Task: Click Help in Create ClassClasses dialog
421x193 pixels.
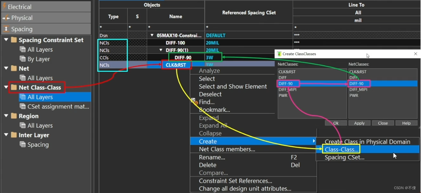Action: 406,123
